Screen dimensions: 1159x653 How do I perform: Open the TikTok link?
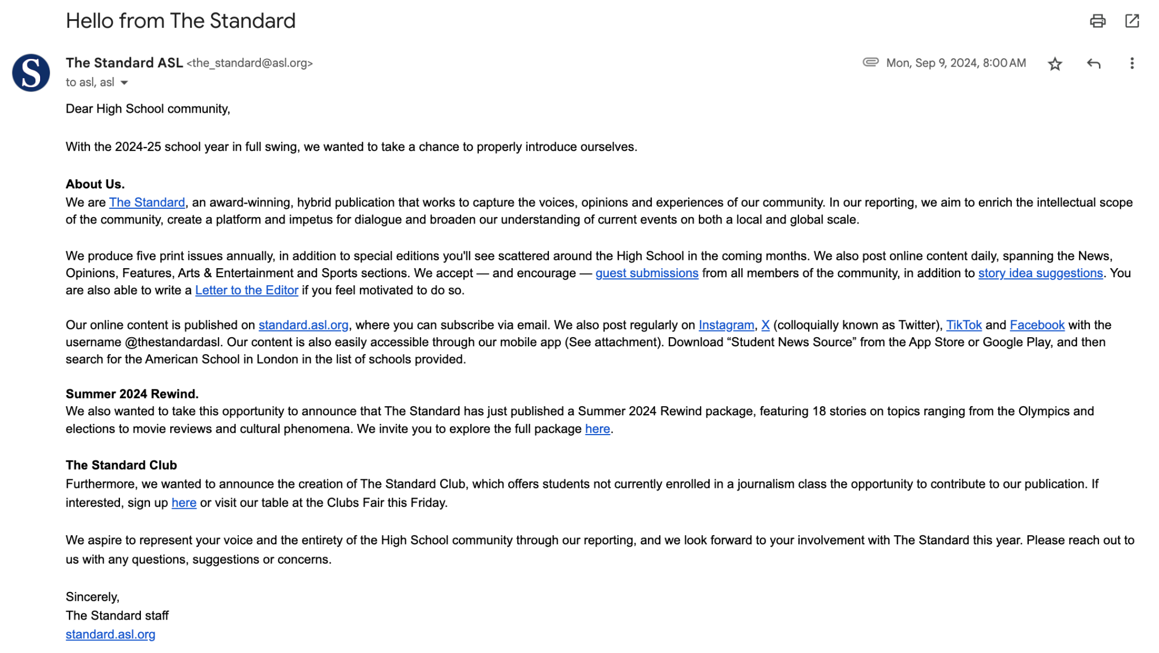pyautogui.click(x=964, y=325)
